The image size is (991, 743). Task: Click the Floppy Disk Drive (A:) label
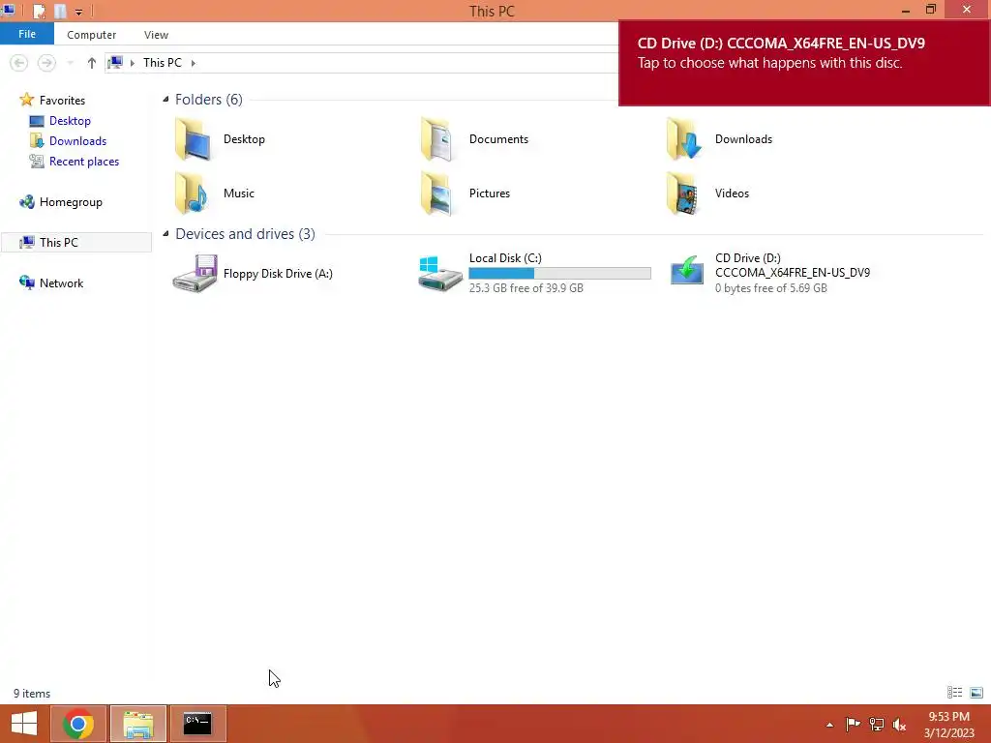pos(278,274)
